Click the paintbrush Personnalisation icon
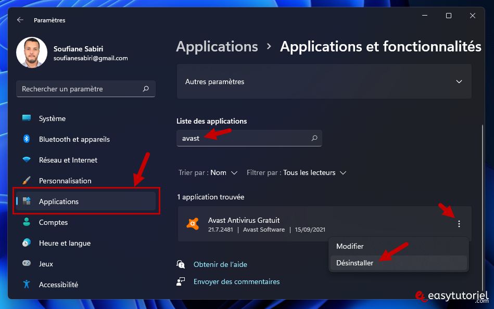Viewport: 494px width, 309px height. pyautogui.click(x=27, y=180)
